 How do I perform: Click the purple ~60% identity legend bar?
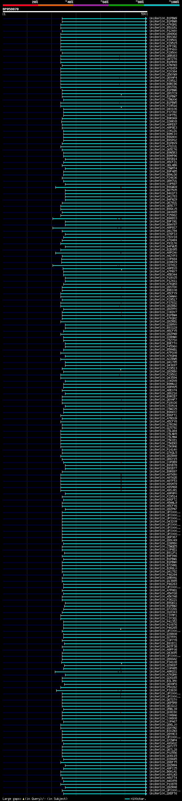91,5
